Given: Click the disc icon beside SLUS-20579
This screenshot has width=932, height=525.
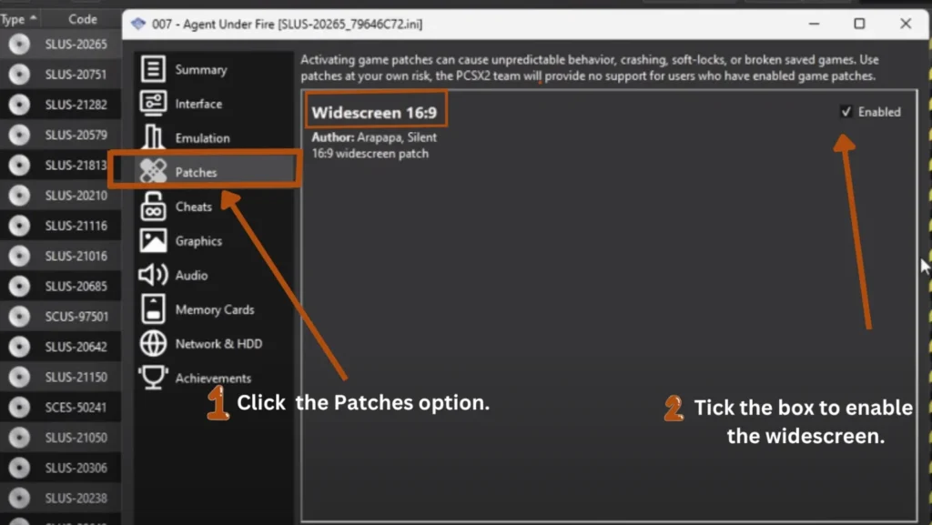Looking at the screenshot, I should coord(19,135).
